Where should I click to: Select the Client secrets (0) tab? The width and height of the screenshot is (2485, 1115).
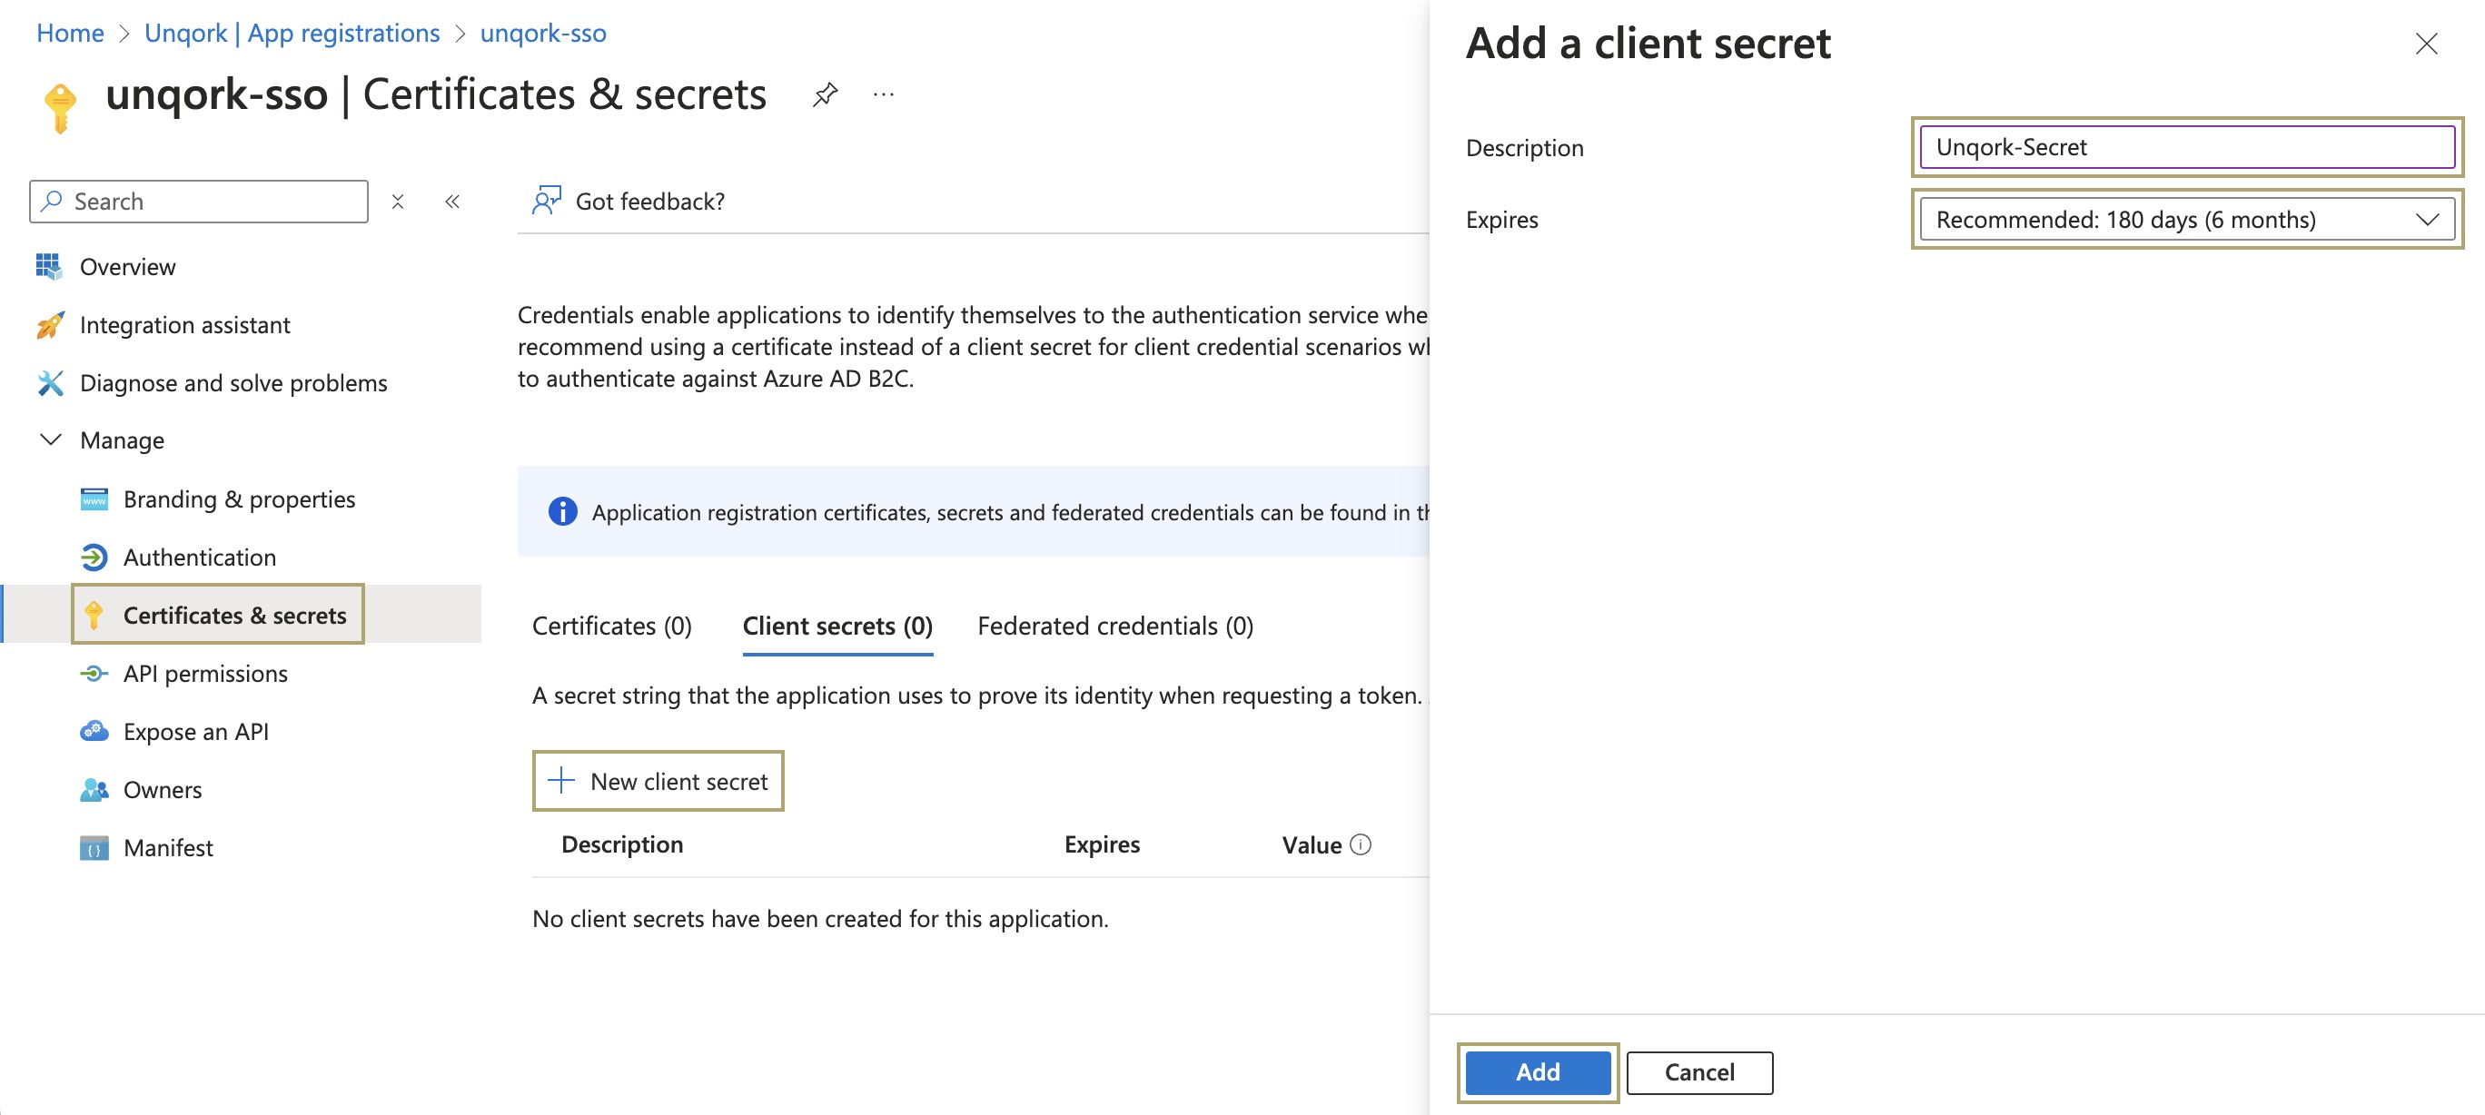coord(837,626)
